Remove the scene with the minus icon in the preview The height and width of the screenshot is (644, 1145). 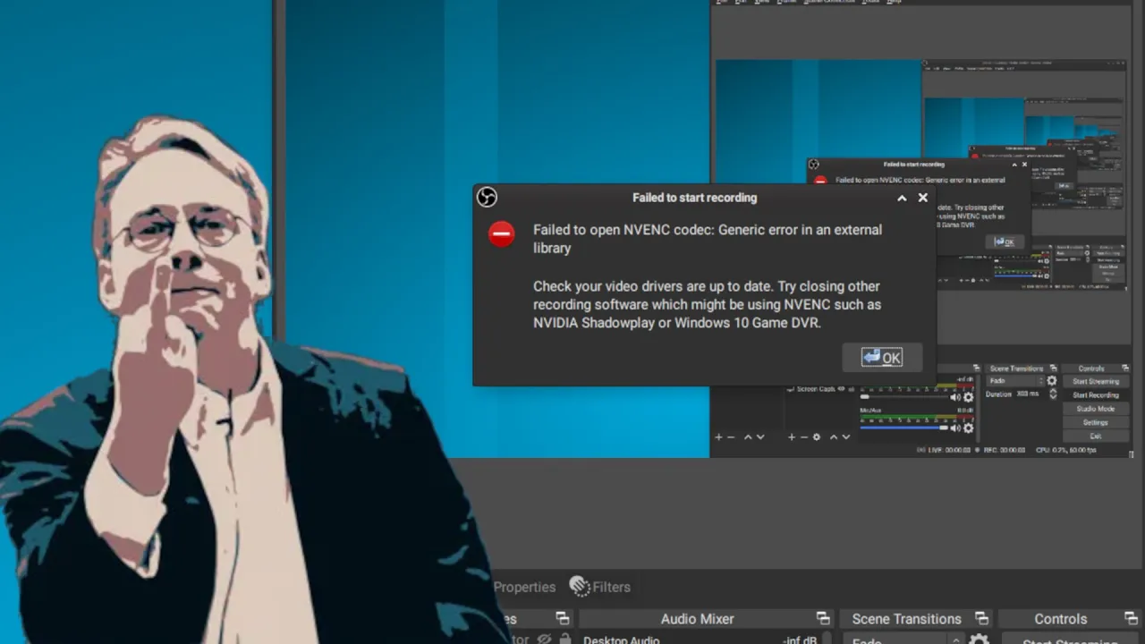click(x=731, y=437)
